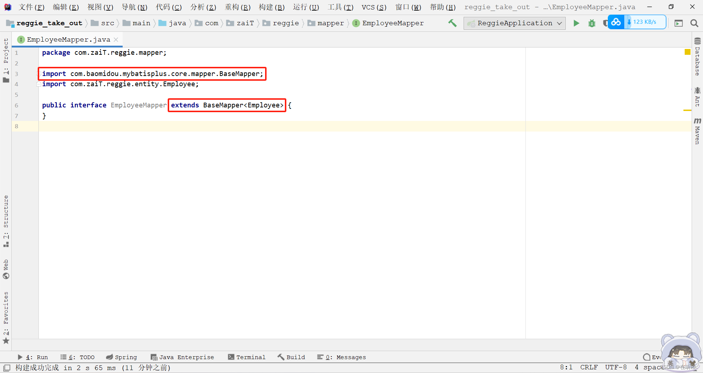Change the CRLF line separator in status bar

point(589,367)
